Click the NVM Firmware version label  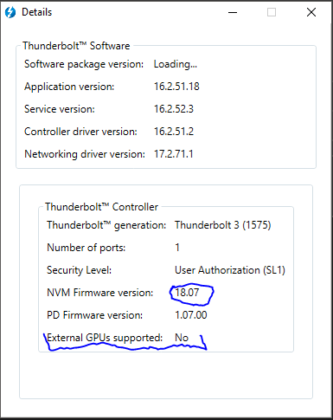pos(100,293)
